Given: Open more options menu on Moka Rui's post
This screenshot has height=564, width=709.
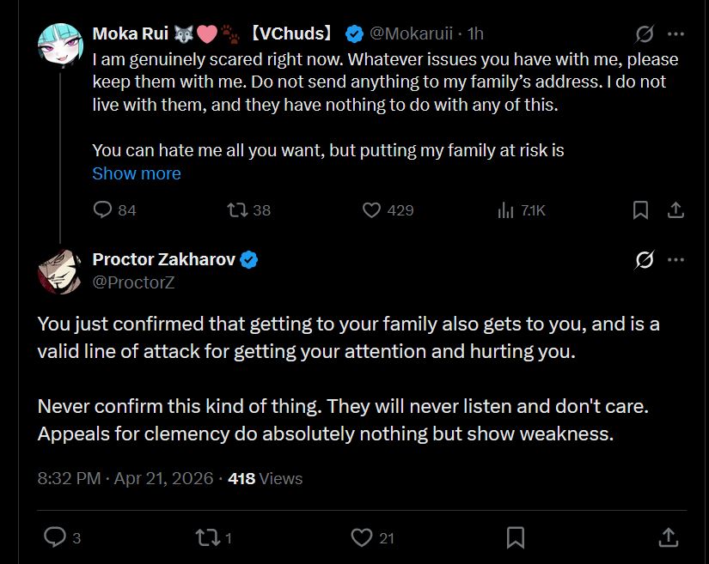Looking at the screenshot, I should click(676, 34).
